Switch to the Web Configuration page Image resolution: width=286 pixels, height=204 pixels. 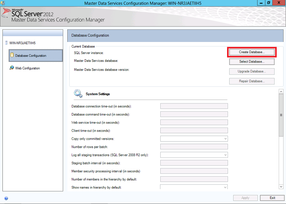(x=28, y=68)
